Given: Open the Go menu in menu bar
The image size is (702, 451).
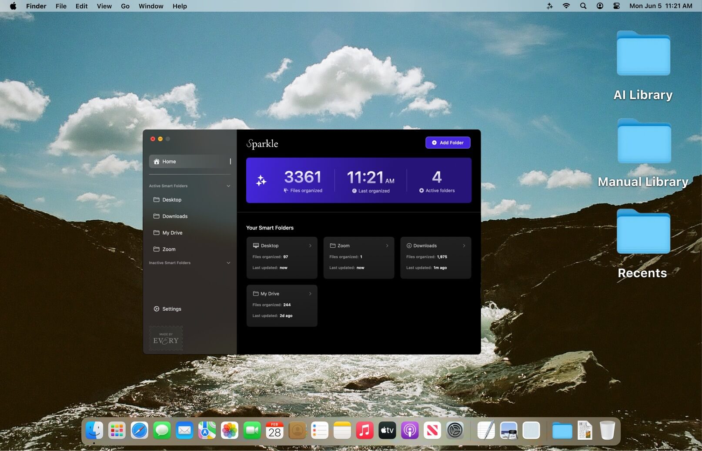Looking at the screenshot, I should pos(125,6).
